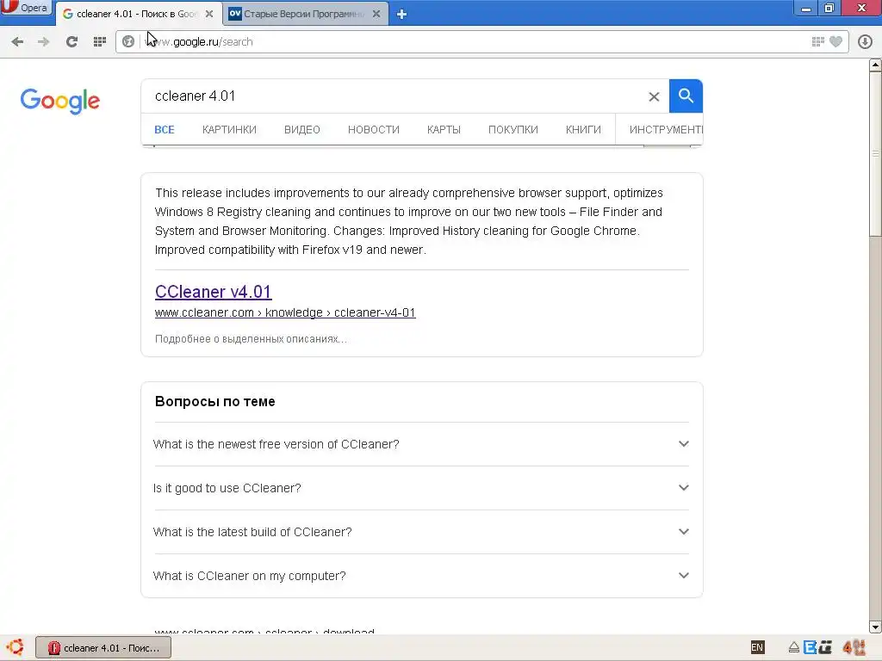Click the www.ccleaner.com knowledge URL link
The image size is (882, 661).
(x=285, y=312)
